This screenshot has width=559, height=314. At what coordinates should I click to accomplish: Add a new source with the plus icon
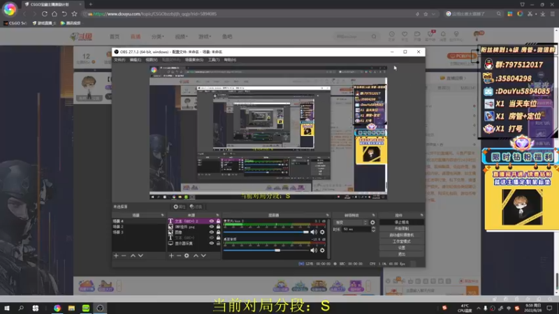[x=171, y=255]
